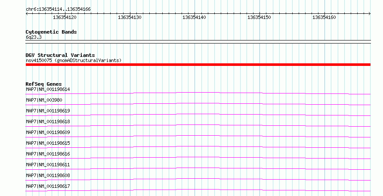Viewport: 383px width, 196px height.
Task: Open transcript MAP7|NM_001198609
Action: tap(48, 132)
